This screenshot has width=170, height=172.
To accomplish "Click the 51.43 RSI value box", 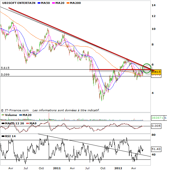I will click(x=156, y=149).
